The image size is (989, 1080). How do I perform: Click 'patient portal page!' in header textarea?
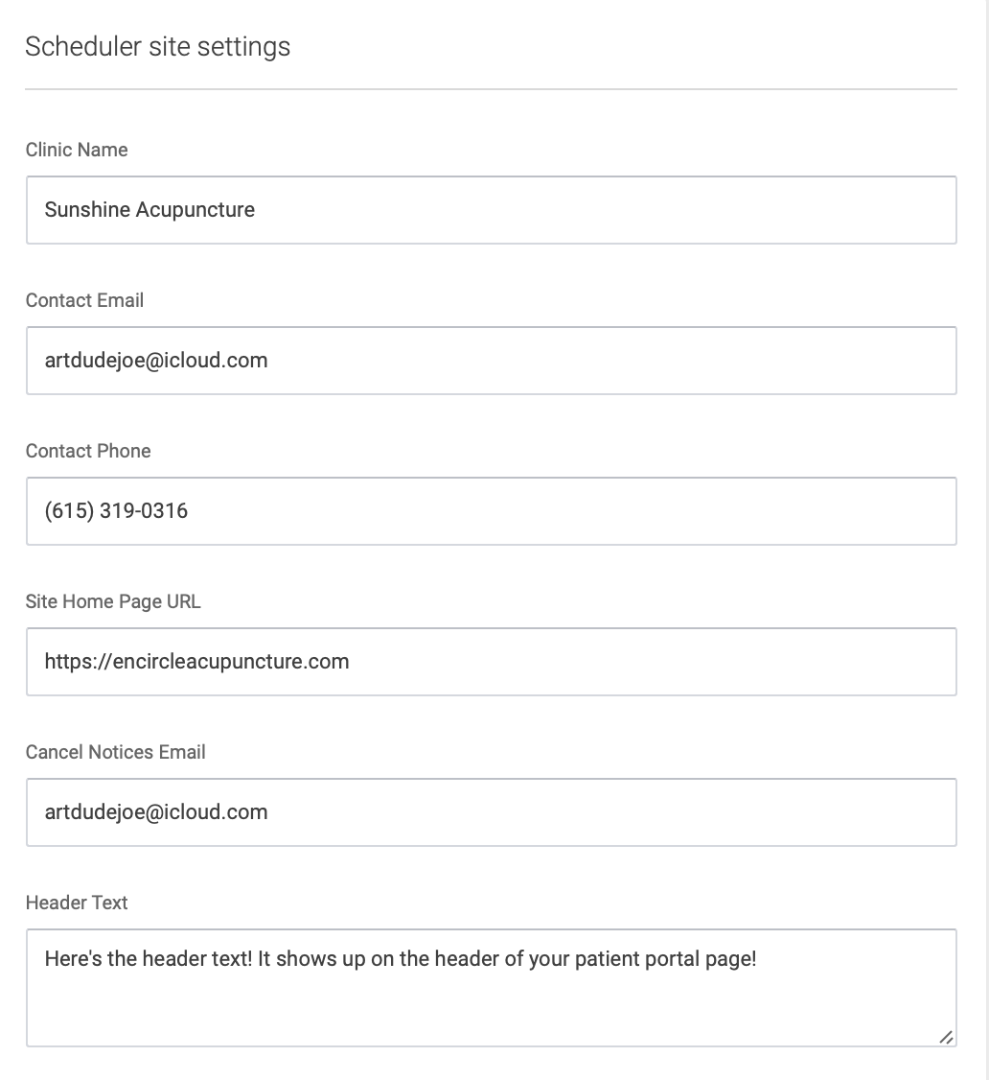665,959
